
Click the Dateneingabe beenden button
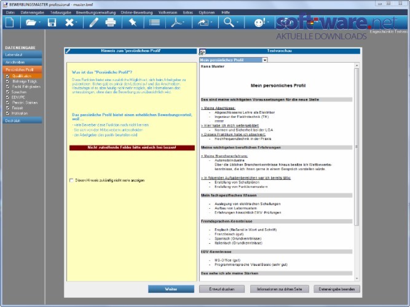(337, 289)
